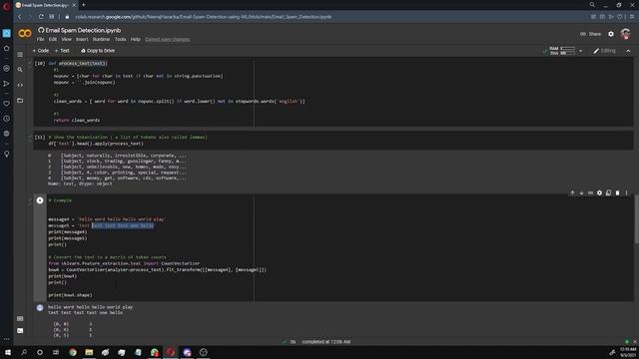Click Cannot save changes link
Image resolution: width=639 pixels, height=359 pixels.
click(x=168, y=40)
